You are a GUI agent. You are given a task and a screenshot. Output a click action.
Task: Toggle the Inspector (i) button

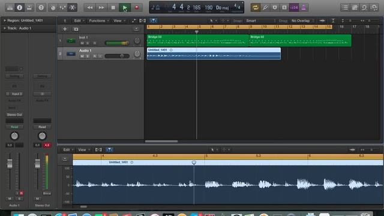pos(20,8)
